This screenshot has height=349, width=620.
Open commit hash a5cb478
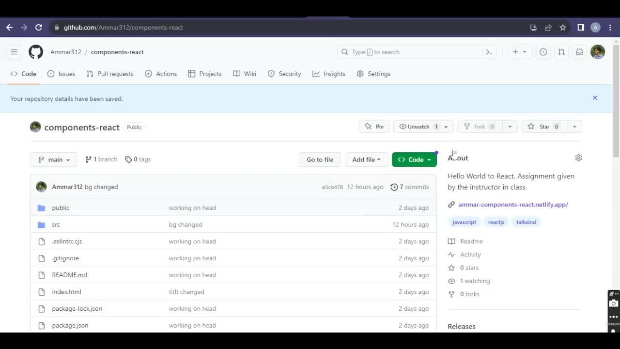tap(332, 187)
